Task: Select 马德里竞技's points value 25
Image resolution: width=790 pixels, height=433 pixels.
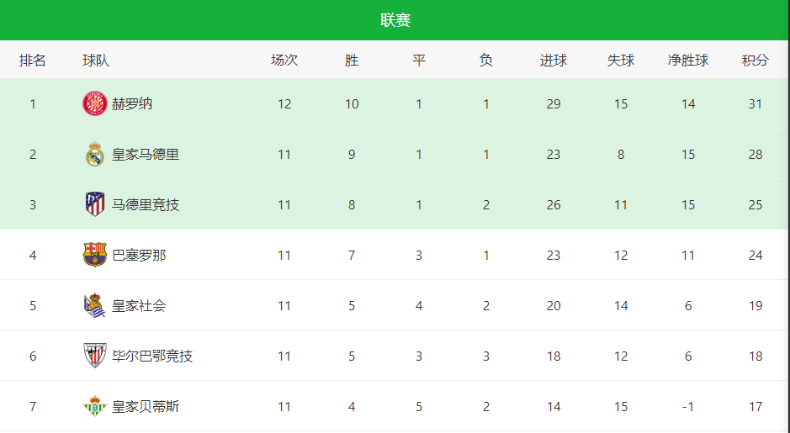Action: pos(755,205)
